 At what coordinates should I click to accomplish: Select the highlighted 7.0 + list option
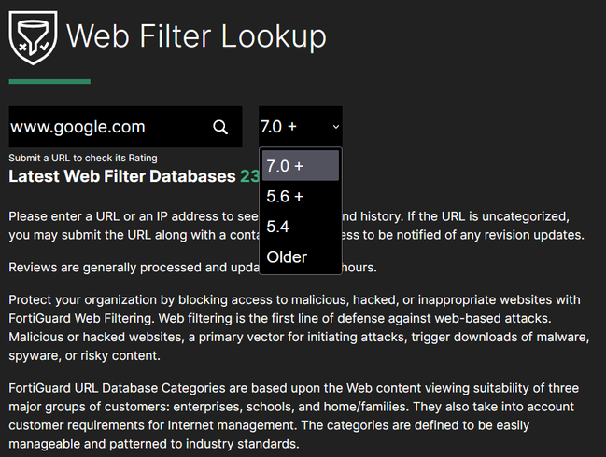300,166
